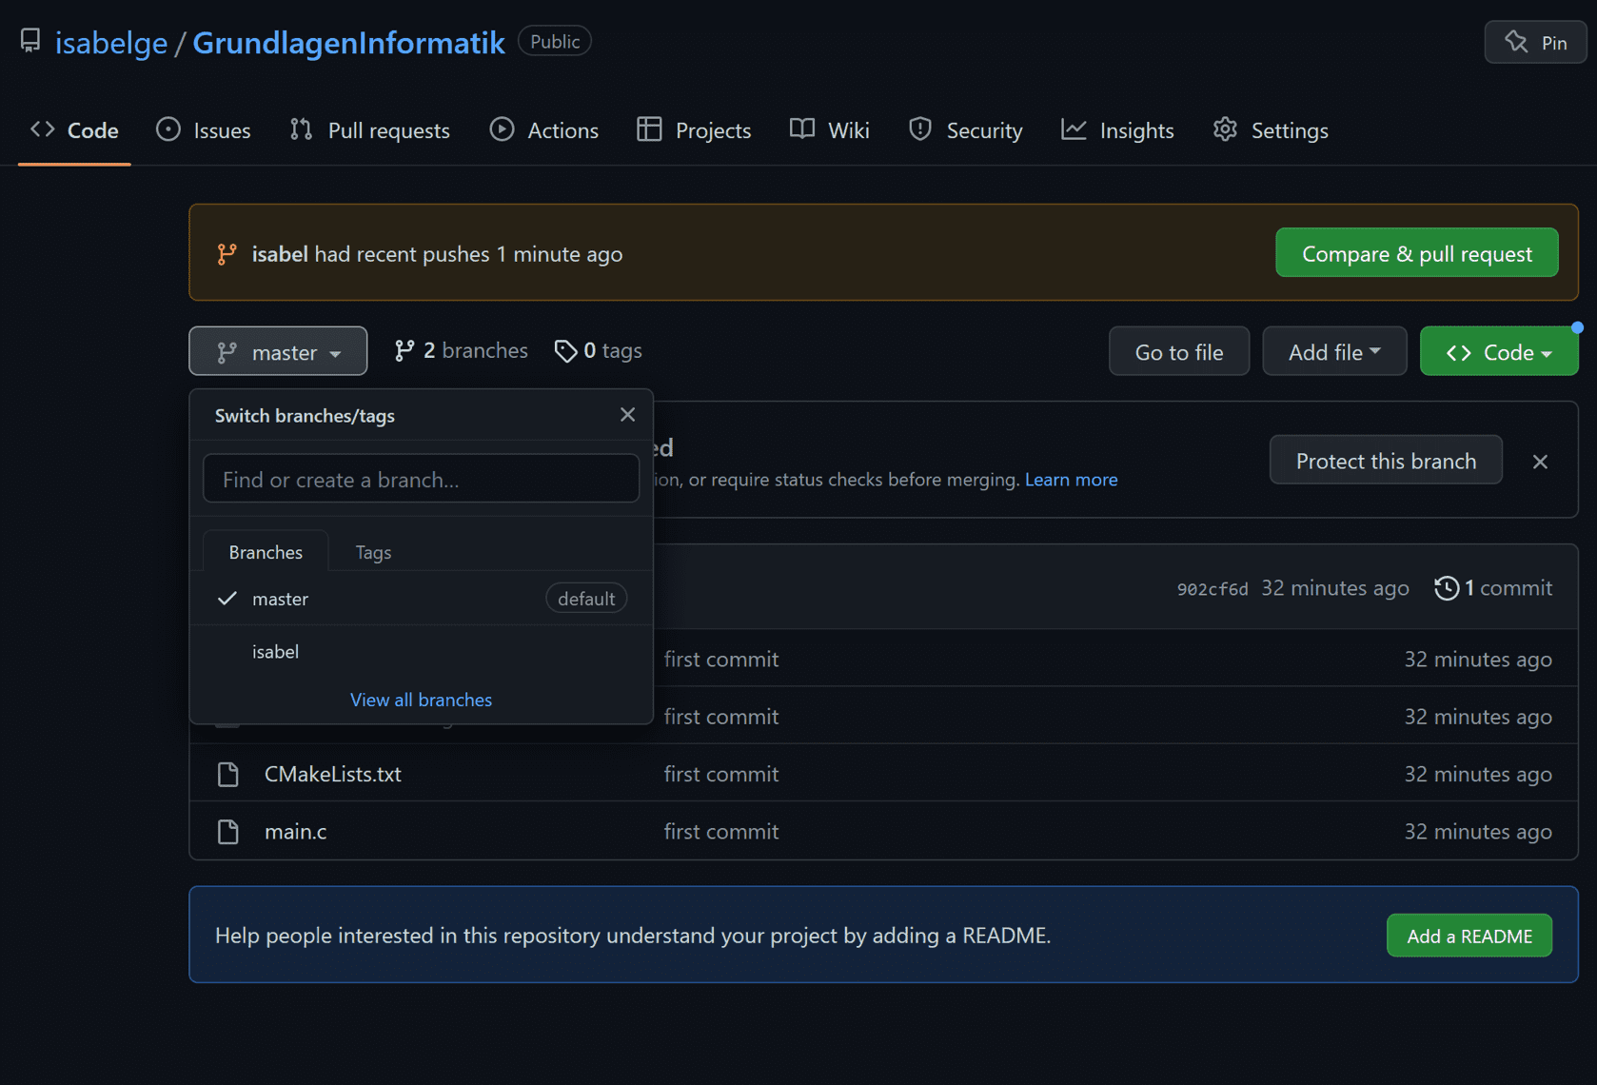Open the Pull requests tab
The height and width of the screenshot is (1085, 1597).
click(369, 130)
